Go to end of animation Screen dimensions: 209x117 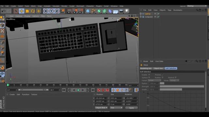(93, 90)
